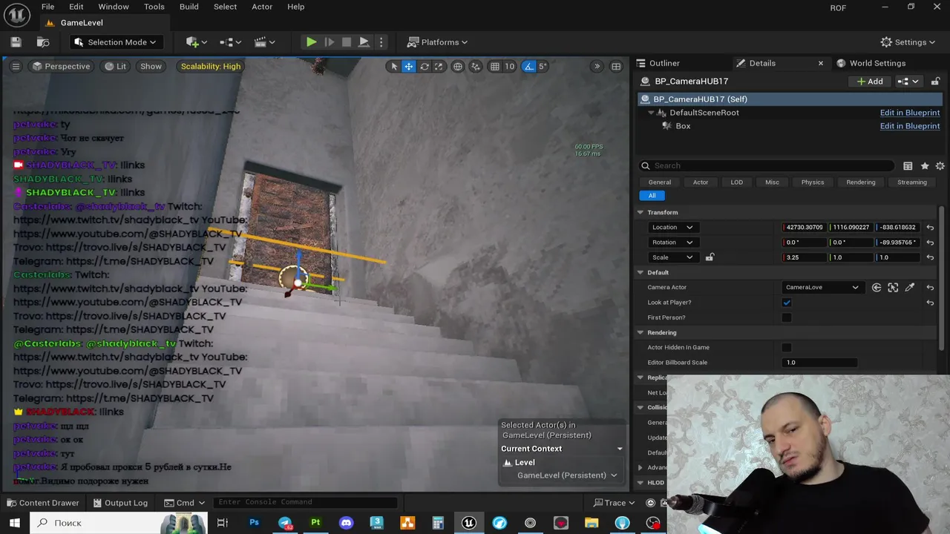Click Scalability: High warning label

click(x=211, y=66)
